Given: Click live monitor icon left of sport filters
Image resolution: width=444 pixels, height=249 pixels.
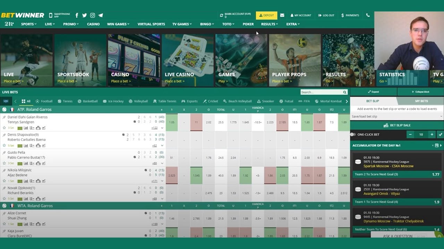Looking at the screenshot, I should tap(6, 101).
